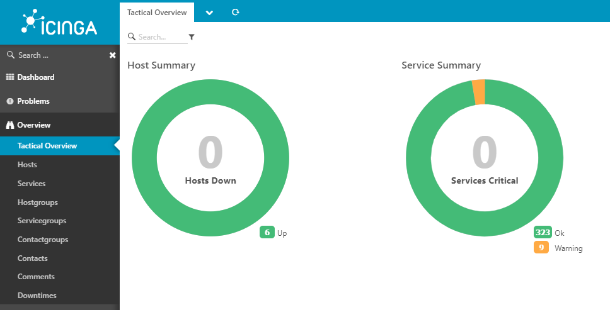Click the Up label text
This screenshot has height=310, width=610.
click(282, 233)
